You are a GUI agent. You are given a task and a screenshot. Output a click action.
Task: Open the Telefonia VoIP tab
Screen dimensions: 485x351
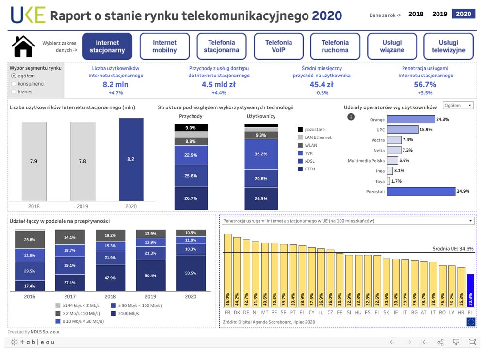click(x=278, y=46)
